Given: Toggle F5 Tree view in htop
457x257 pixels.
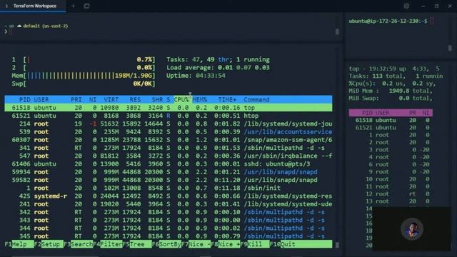Looking at the screenshot, I should click(137, 244).
